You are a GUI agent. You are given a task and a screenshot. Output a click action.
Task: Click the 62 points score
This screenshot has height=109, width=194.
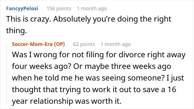(x=84, y=44)
